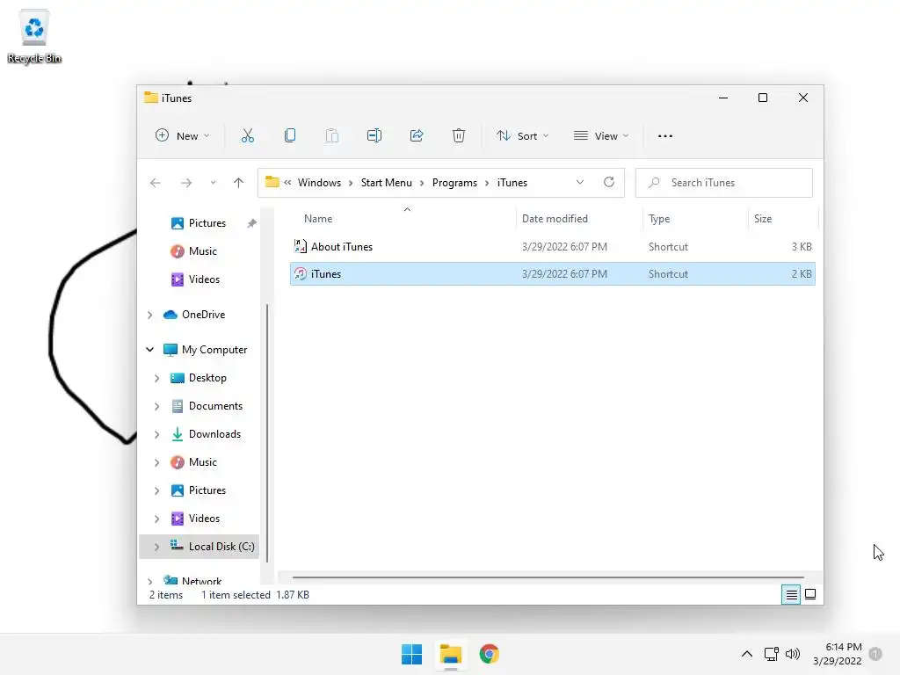This screenshot has width=900, height=675.
Task: Open the Windows Start button
Action: click(411, 654)
